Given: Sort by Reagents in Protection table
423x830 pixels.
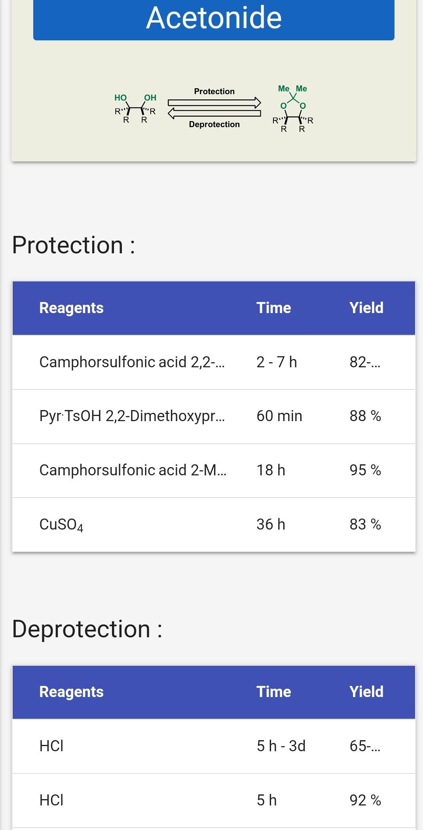Looking at the screenshot, I should click(x=71, y=308).
